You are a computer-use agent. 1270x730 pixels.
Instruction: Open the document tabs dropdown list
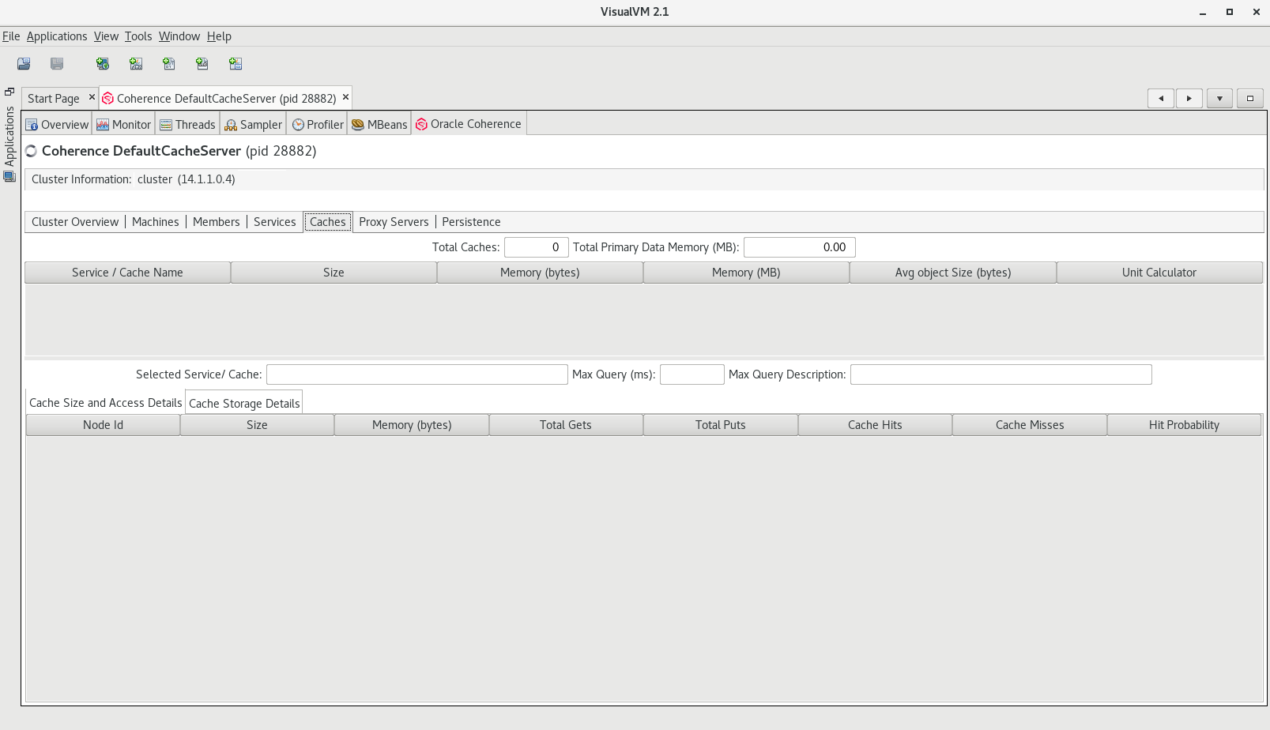coord(1219,98)
